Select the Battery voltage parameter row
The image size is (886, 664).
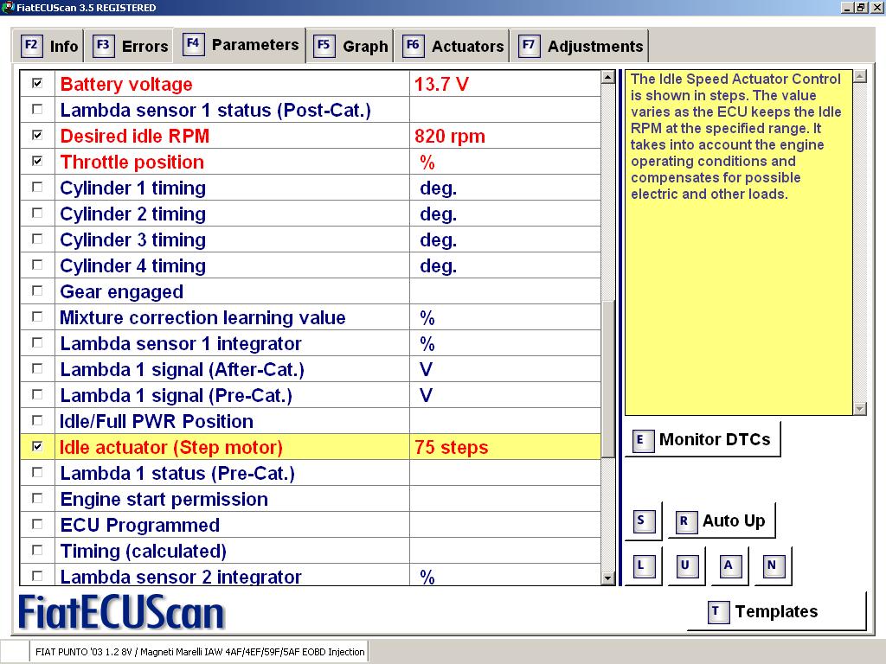pyautogui.click(x=311, y=84)
